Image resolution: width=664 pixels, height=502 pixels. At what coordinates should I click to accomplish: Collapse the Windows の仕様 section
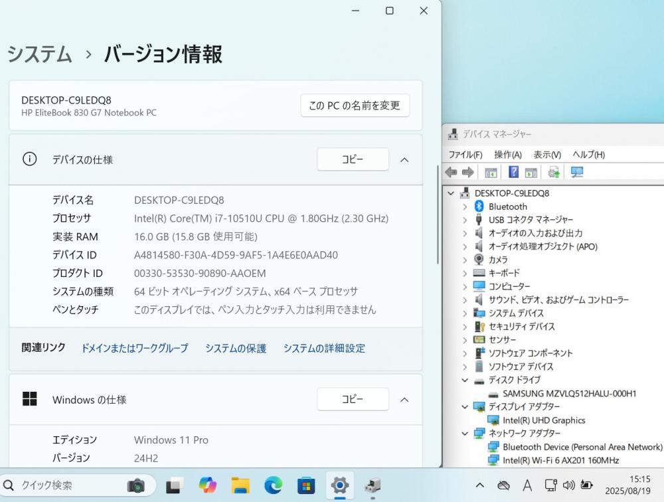[404, 400]
